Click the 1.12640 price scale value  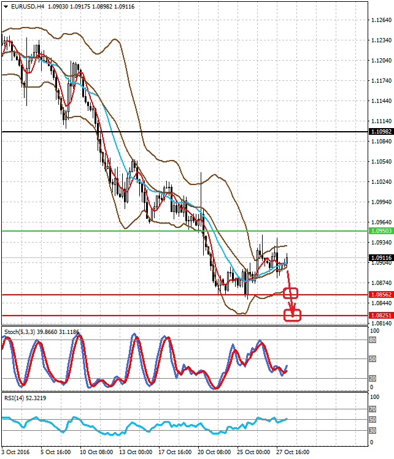pos(381,20)
